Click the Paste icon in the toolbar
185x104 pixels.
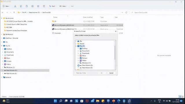click(x=27, y=6)
